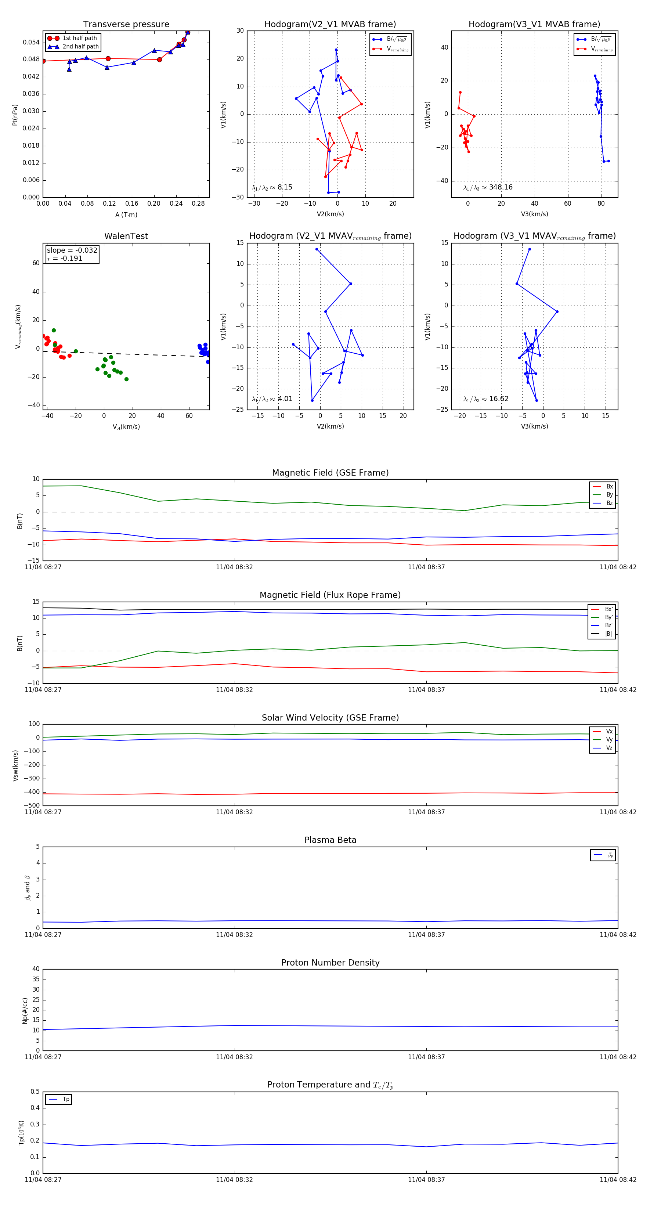
Task: Click the 'Hodogram(V2_V1 MVAB frame)' title
Action: click(330, 25)
